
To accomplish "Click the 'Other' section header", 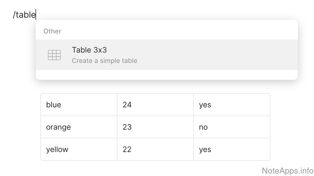I will [52, 31].
